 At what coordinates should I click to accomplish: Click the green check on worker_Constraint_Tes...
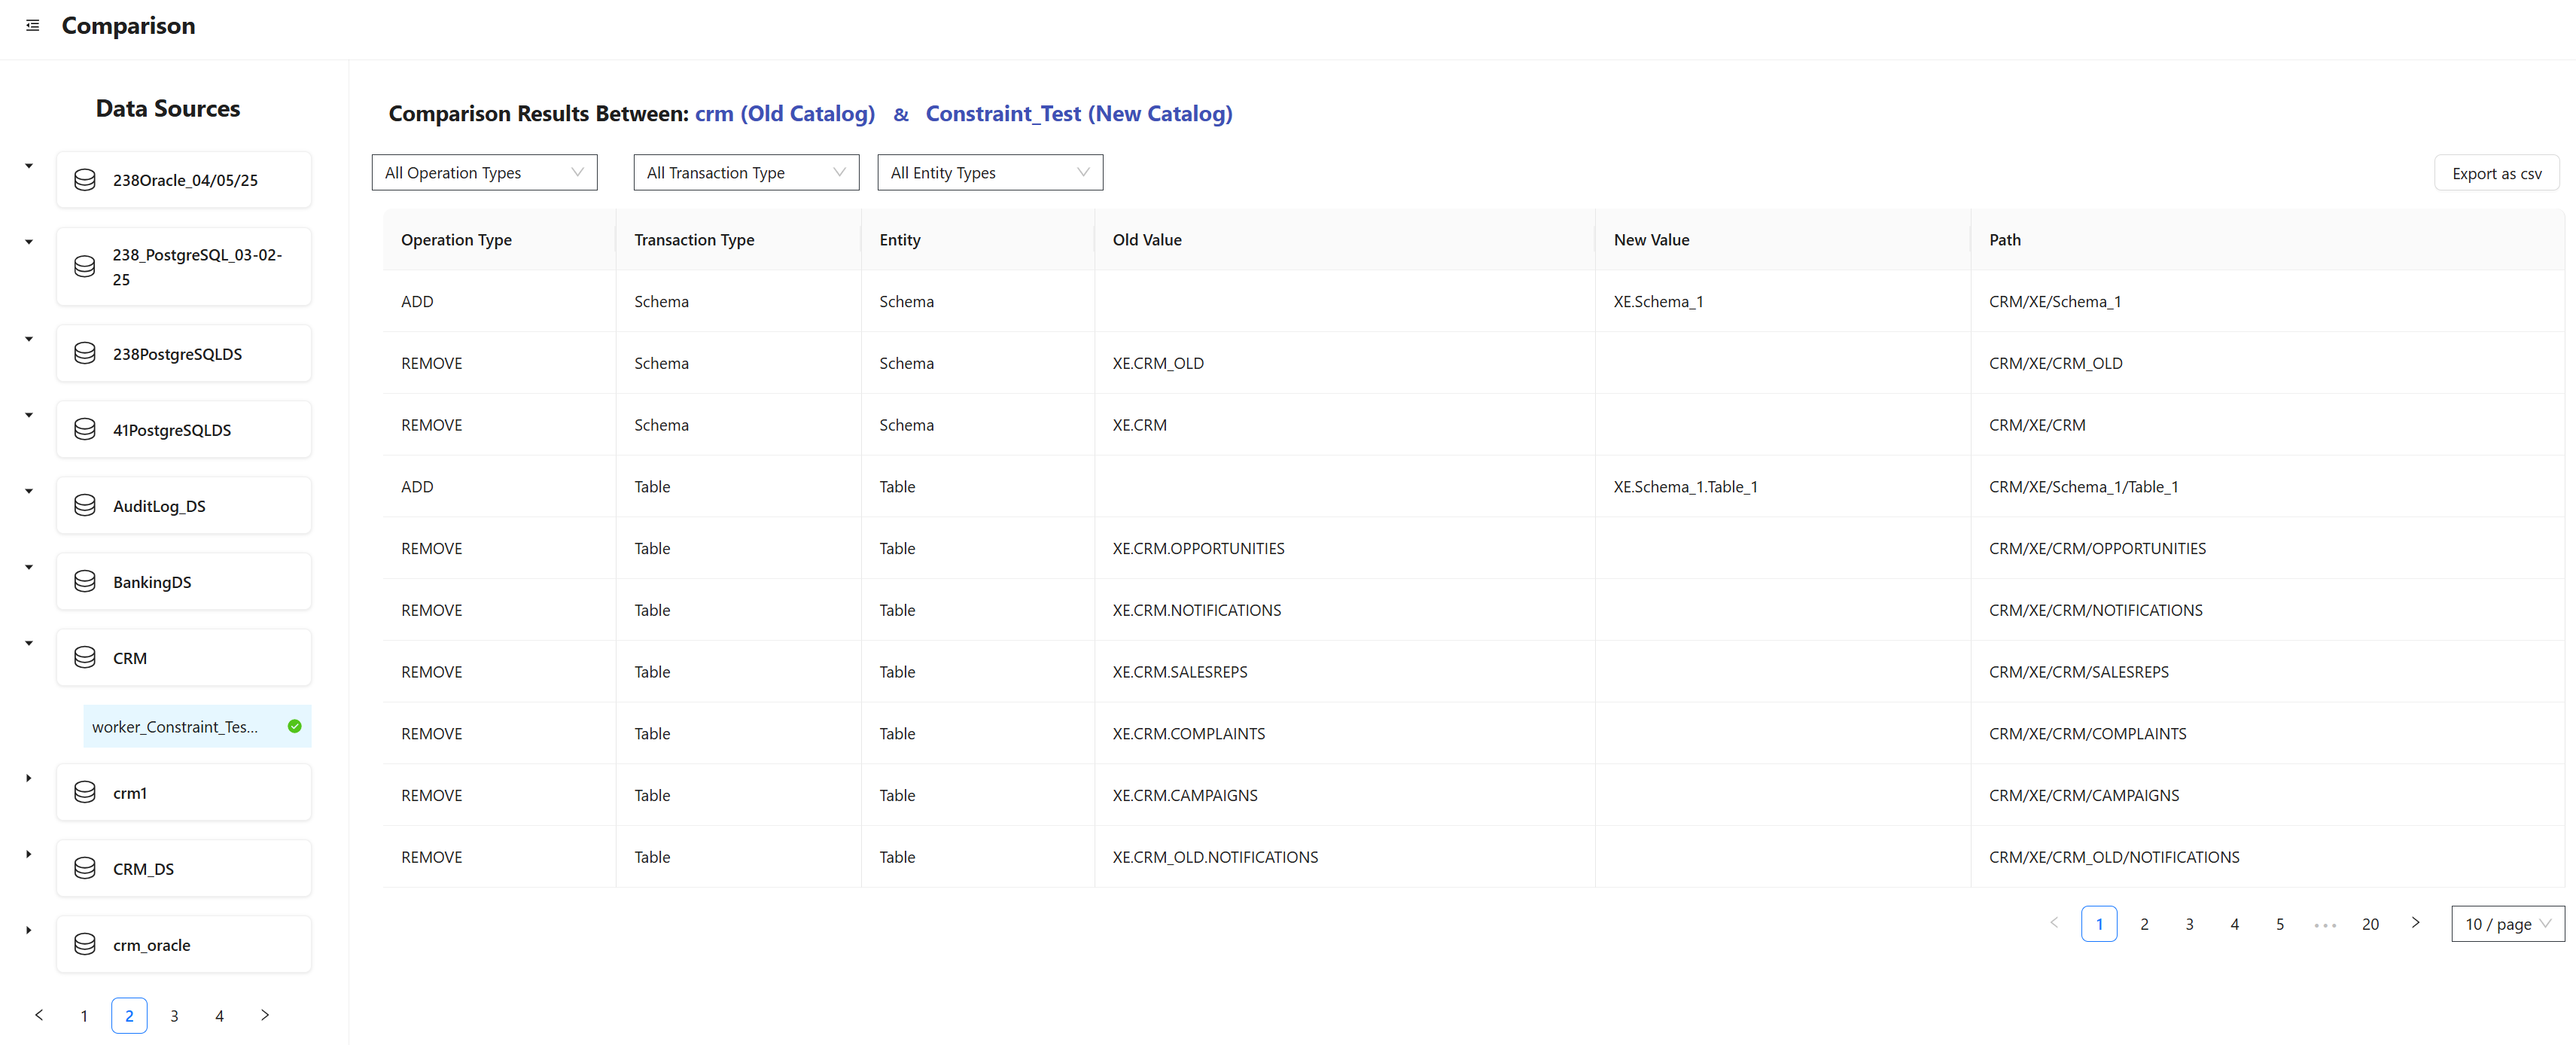[x=294, y=727]
